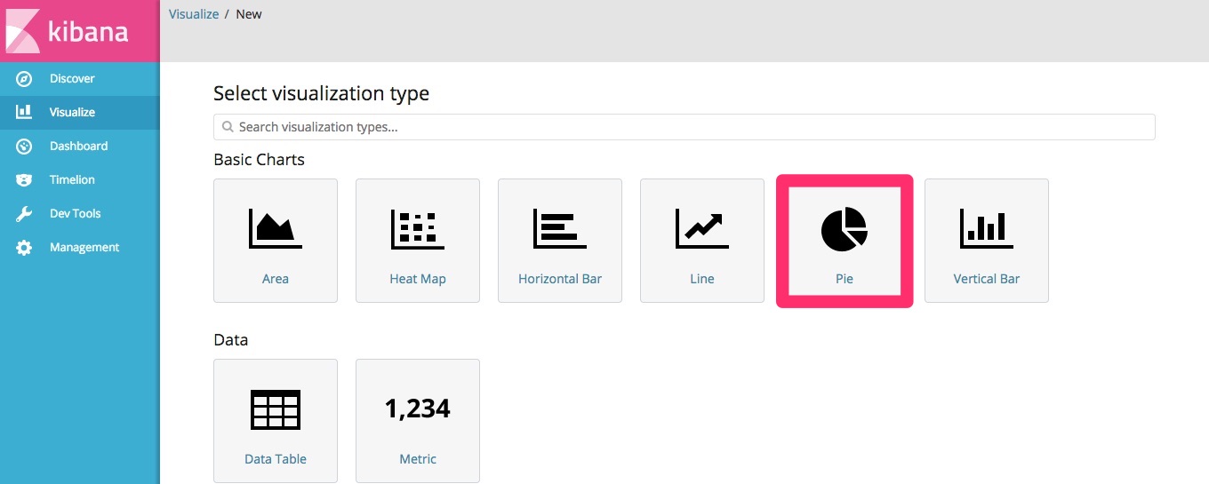Focus the Search visualization types field
Screen dimensions: 1209x484
pyautogui.click(x=685, y=127)
